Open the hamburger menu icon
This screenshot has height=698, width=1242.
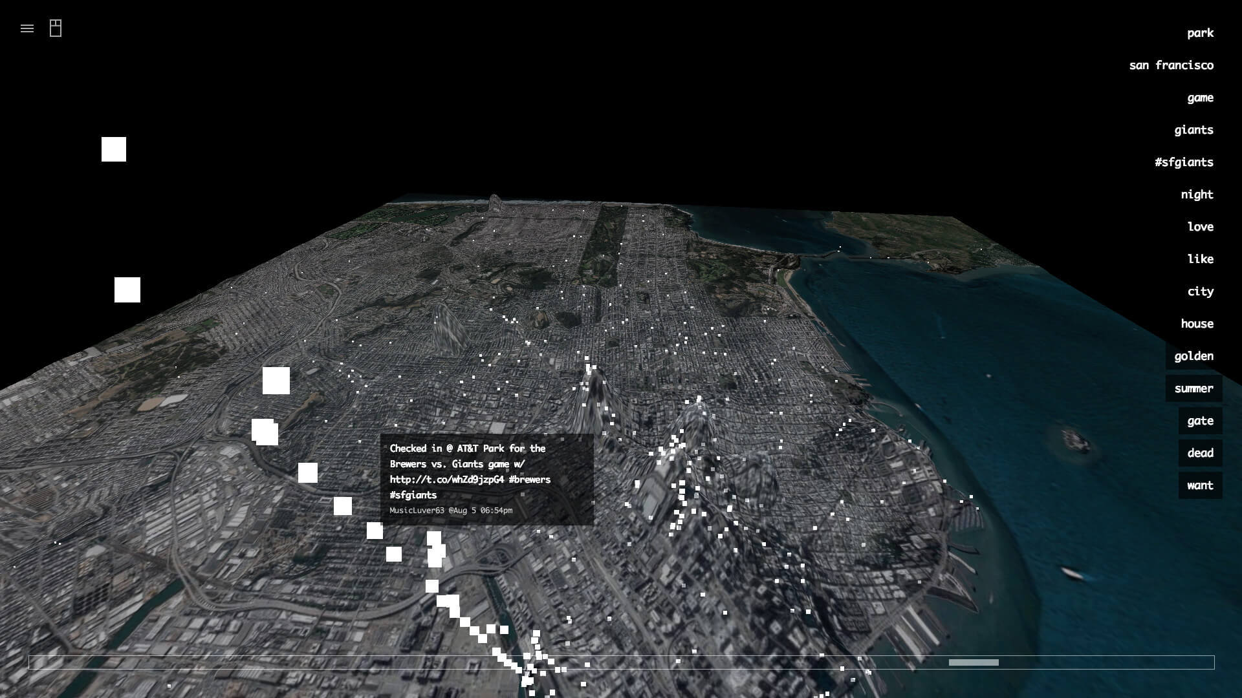pos(27,28)
